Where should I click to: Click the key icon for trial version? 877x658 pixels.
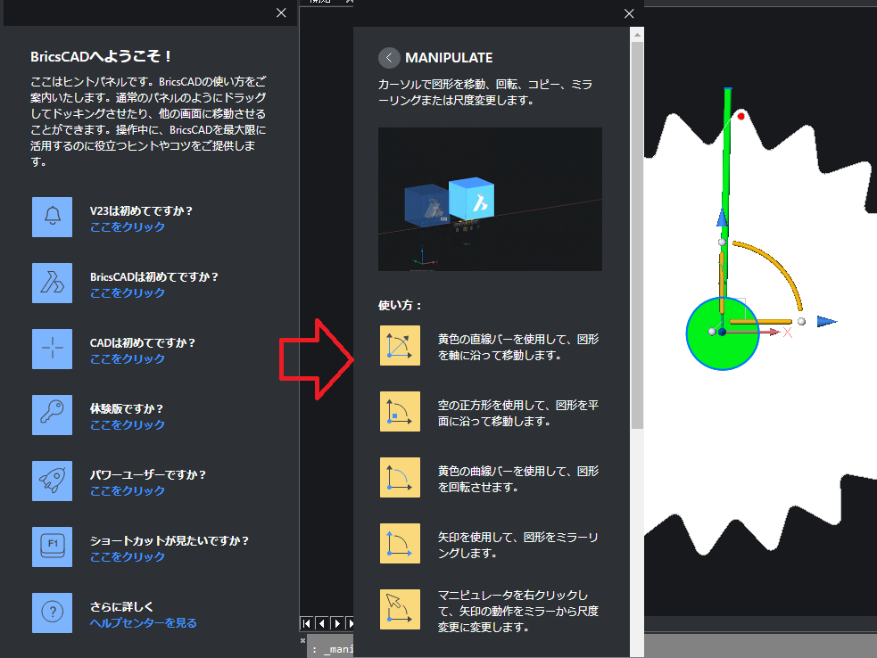[x=52, y=415]
